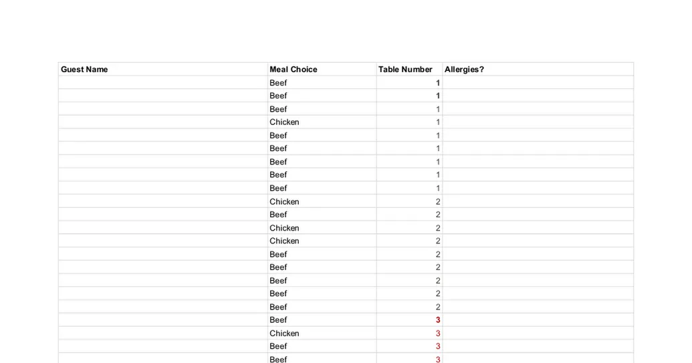Click the empty Guest Name cell in first data row
The height and width of the screenshot is (363, 692).
point(162,83)
